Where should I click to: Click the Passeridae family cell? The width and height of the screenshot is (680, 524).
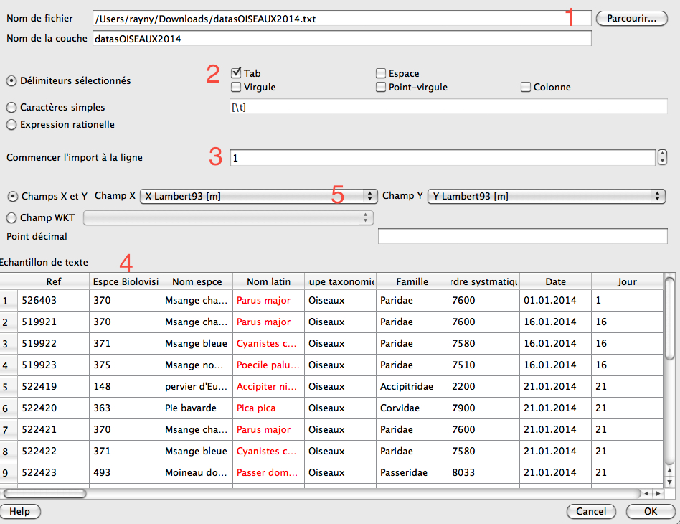(x=412, y=472)
